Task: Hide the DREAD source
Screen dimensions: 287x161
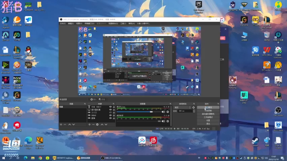Action: coord(110,115)
